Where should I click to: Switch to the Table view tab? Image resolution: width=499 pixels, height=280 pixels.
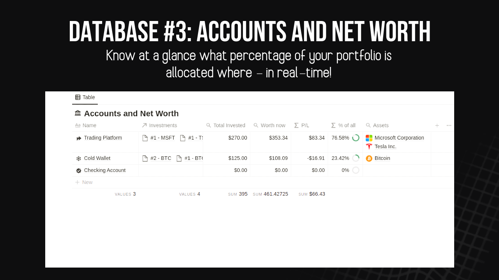[x=85, y=97]
